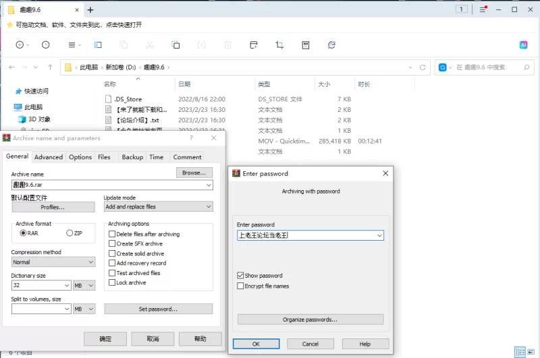Viewport: 540px width, 358px height.
Task: Enable Lock archive option
Action: coord(112,282)
